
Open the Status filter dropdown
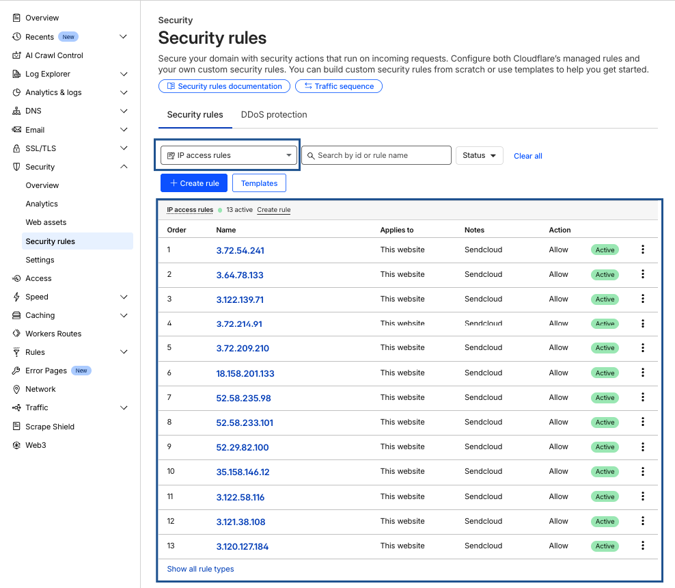pos(479,155)
